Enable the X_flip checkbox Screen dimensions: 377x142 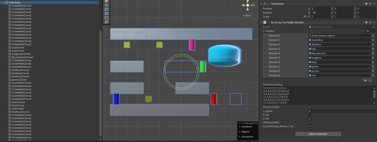(310, 115)
